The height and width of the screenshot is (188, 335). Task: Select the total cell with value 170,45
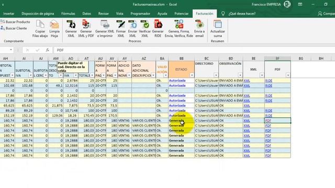click(x=86, y=115)
